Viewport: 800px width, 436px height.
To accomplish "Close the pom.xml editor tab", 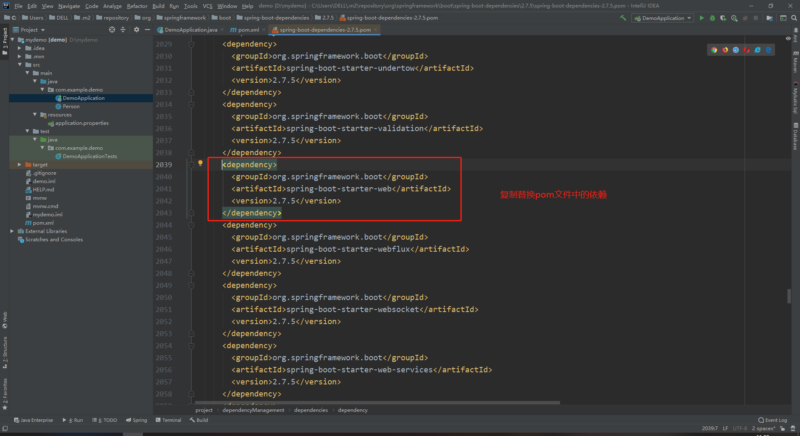I will 264,30.
